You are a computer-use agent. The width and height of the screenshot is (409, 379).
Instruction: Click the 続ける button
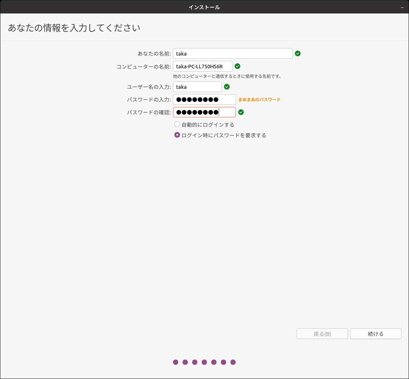coord(376,334)
